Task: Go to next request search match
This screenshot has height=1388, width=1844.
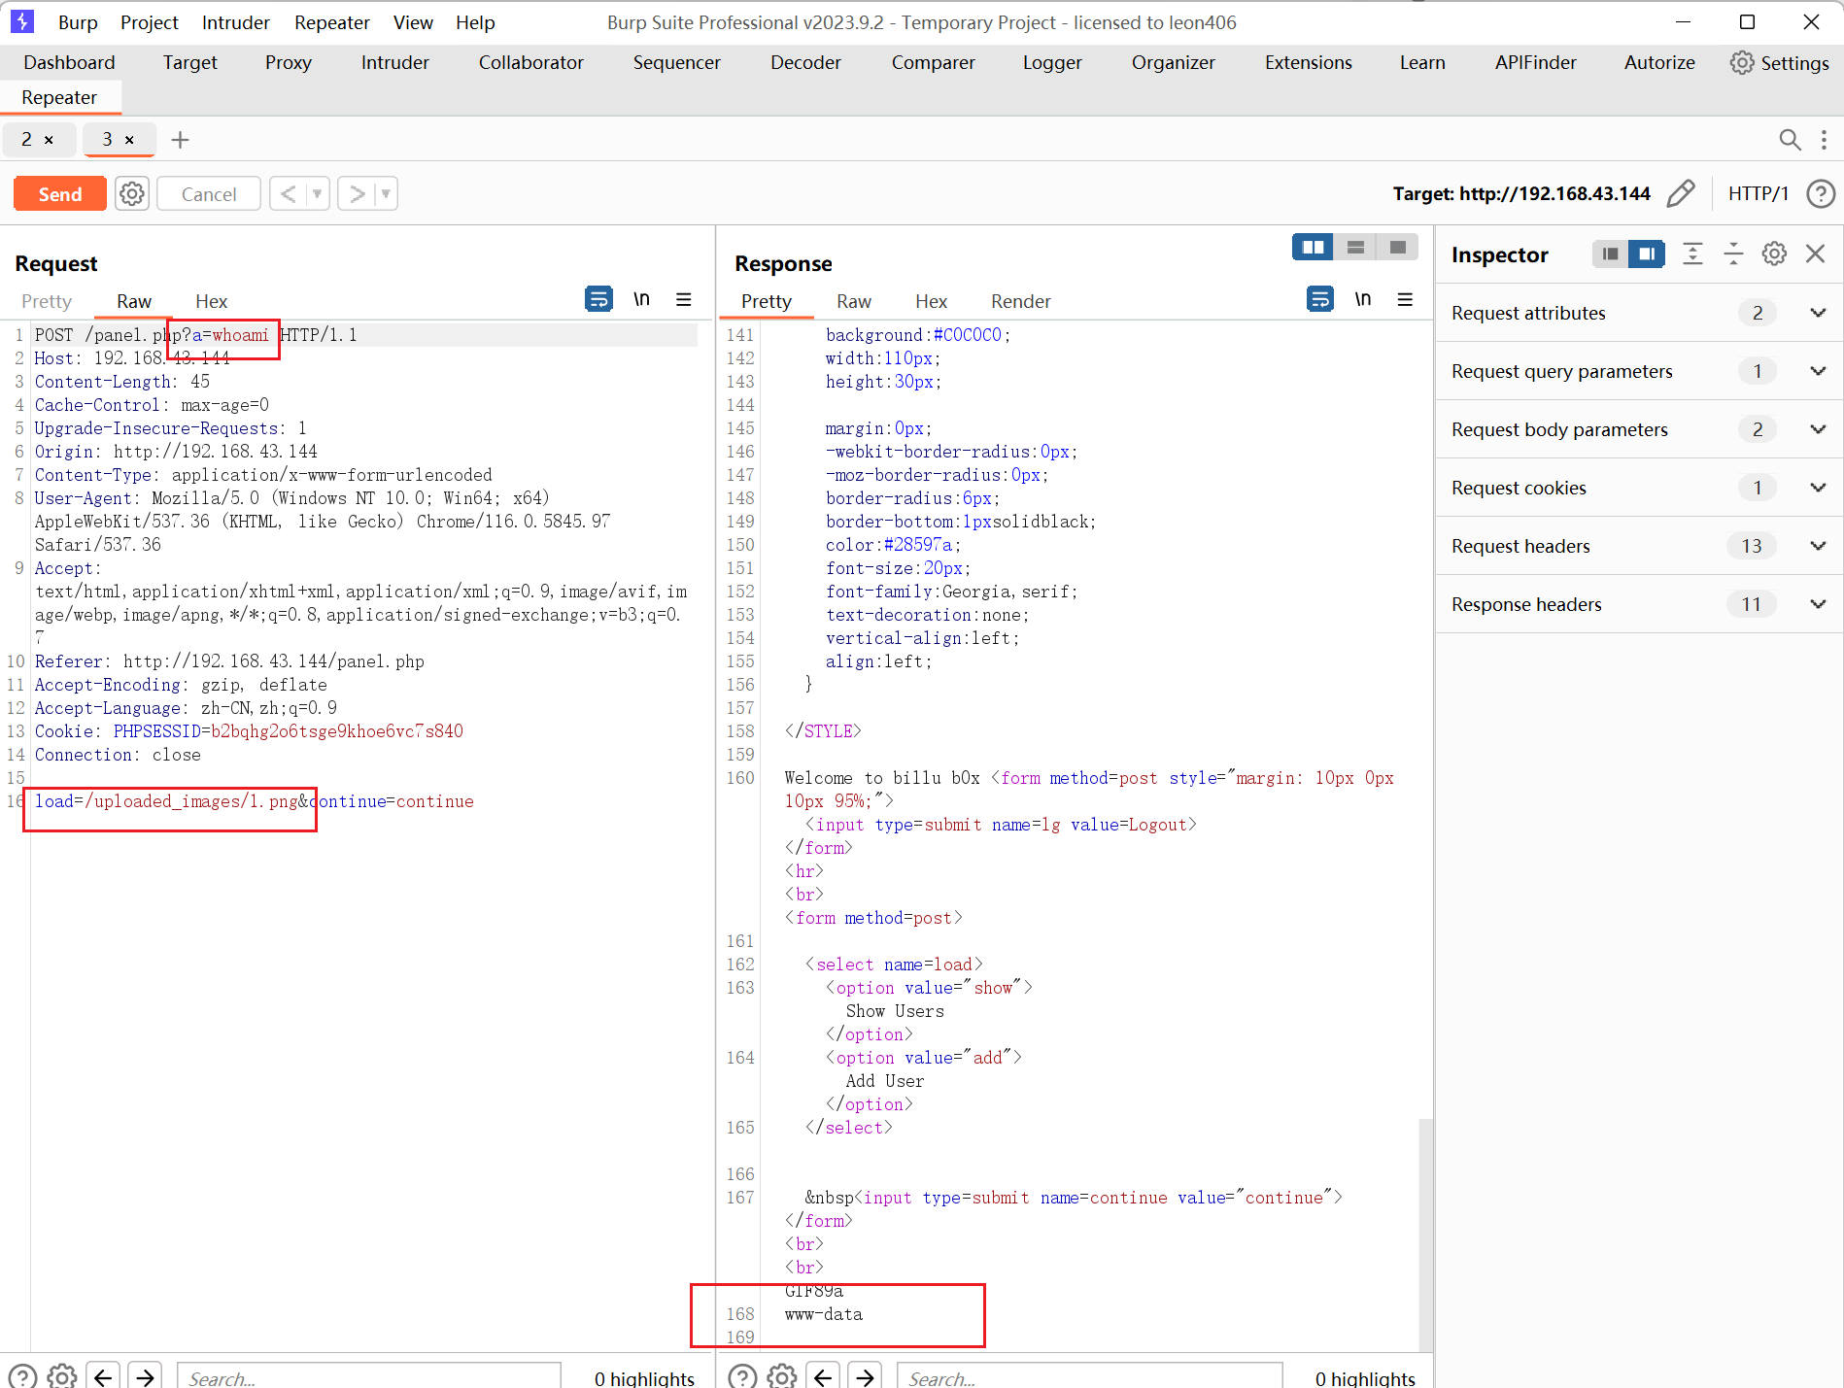Action: click(x=145, y=1376)
